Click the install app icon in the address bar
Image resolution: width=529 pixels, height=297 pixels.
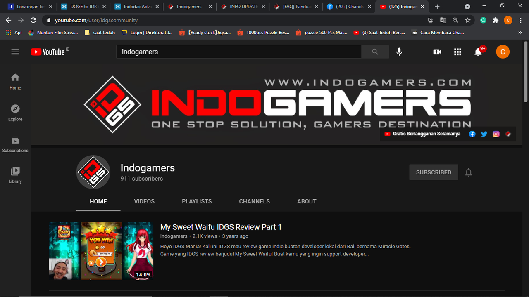(431, 20)
